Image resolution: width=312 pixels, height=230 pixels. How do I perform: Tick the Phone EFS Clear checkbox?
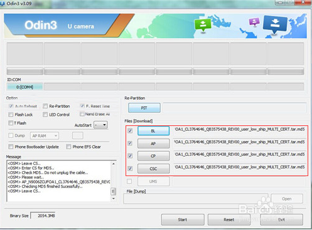point(68,147)
